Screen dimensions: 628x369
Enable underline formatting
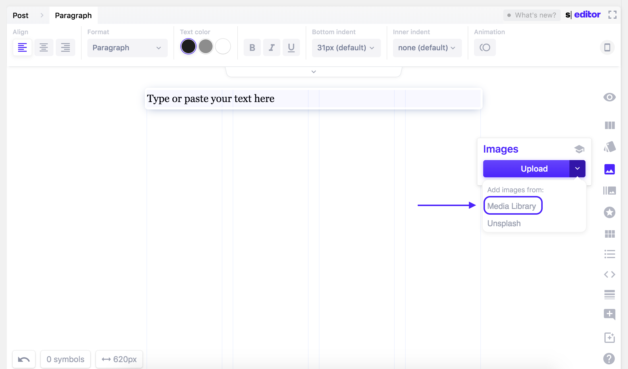pyautogui.click(x=291, y=47)
